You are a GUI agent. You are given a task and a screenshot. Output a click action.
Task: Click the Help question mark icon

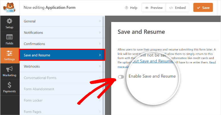(x=126, y=8)
